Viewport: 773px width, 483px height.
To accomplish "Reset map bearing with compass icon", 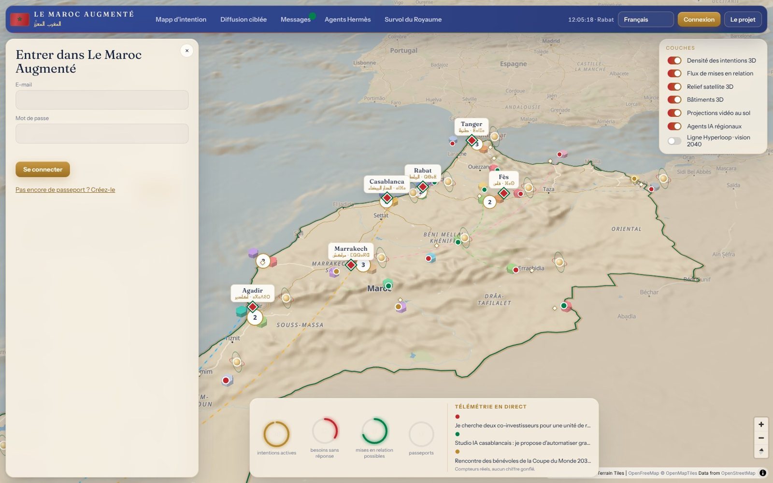I will point(761,451).
